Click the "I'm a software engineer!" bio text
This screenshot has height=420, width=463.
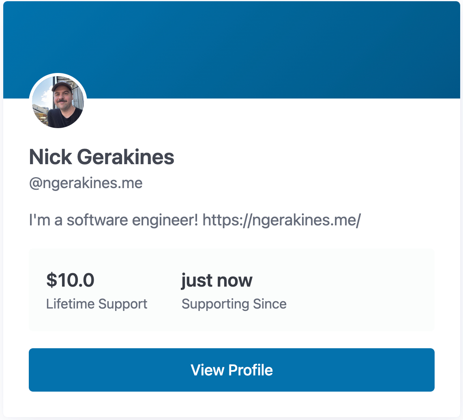click(x=114, y=221)
